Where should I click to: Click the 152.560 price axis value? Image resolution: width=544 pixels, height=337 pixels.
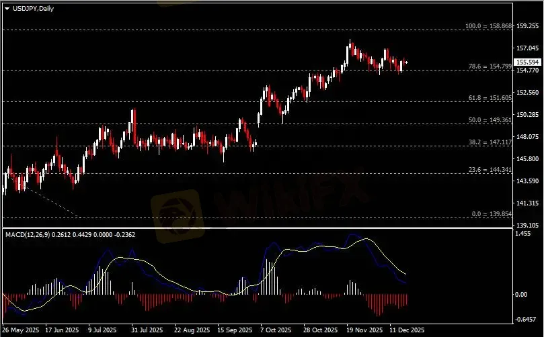click(528, 93)
